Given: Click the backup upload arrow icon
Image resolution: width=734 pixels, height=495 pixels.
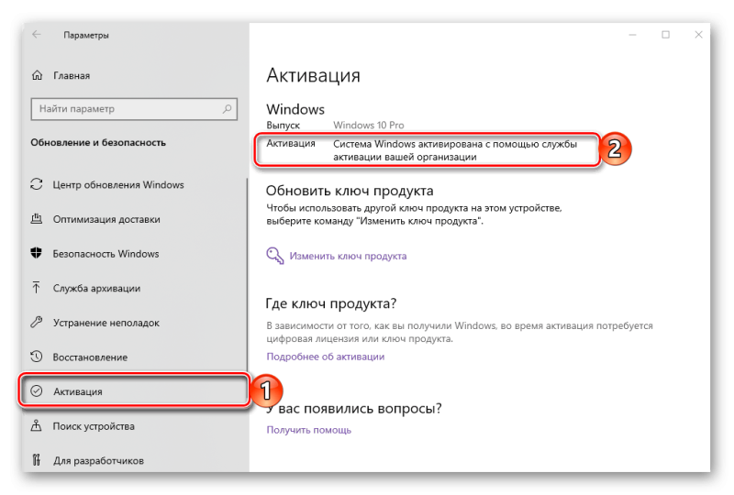Looking at the screenshot, I should (x=37, y=288).
